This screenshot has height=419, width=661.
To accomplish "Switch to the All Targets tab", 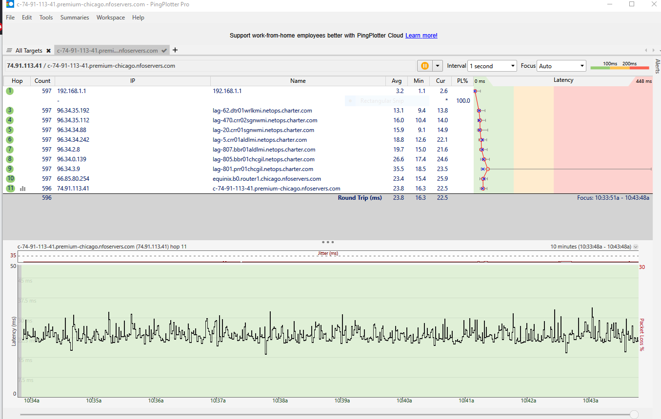I will [x=29, y=51].
